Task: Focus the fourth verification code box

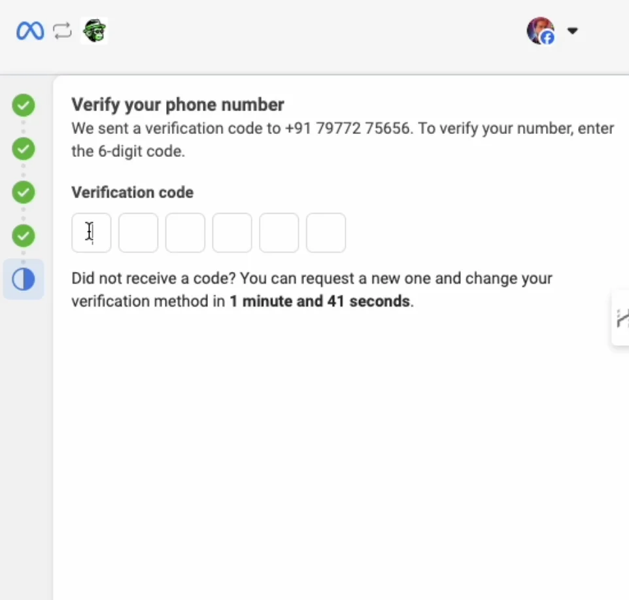Action: (232, 233)
